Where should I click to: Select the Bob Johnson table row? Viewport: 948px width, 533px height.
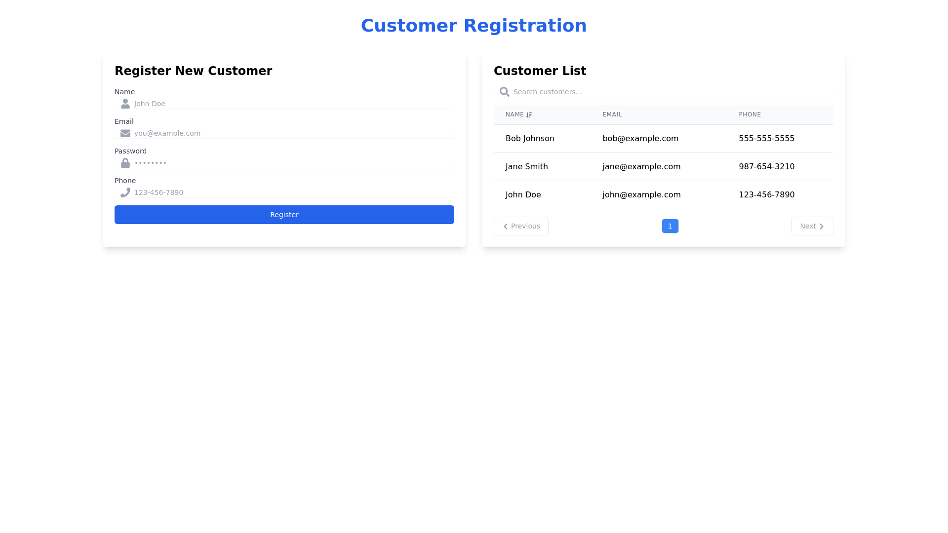663,139
